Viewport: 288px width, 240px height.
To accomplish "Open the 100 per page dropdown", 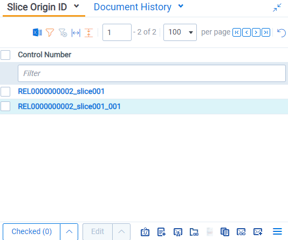I will tap(180, 32).
